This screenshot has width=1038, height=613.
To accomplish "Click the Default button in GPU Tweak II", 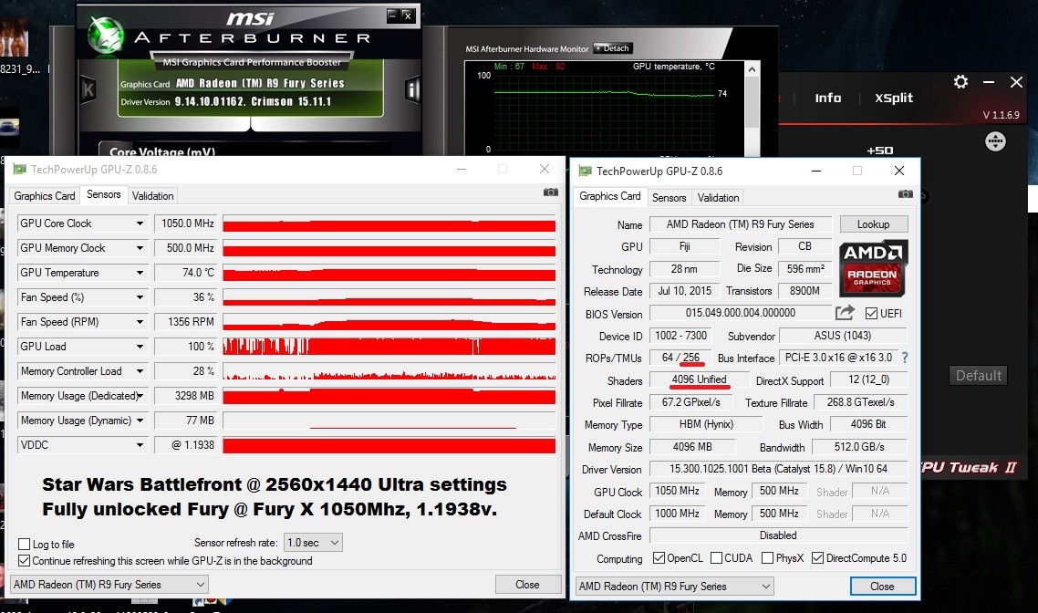I will click(979, 375).
